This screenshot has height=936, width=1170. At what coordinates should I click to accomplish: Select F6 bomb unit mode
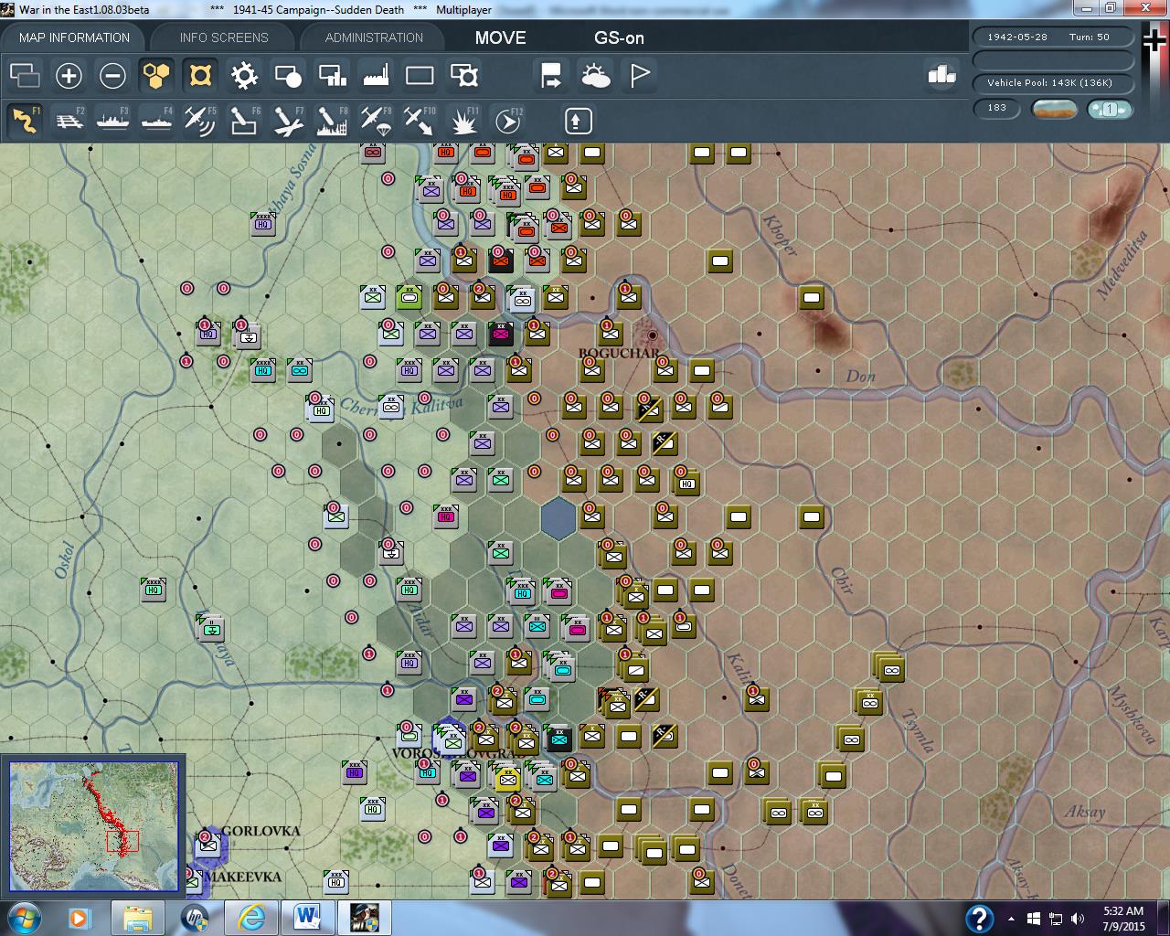pos(244,120)
